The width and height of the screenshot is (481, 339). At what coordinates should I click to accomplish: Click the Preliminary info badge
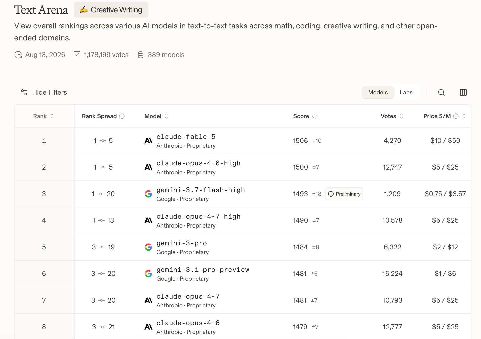344,194
